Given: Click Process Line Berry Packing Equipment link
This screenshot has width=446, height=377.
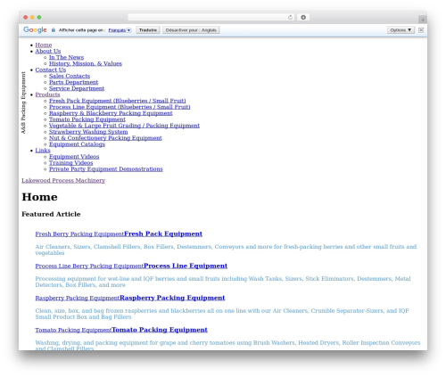Looking at the screenshot, I should [89, 266].
